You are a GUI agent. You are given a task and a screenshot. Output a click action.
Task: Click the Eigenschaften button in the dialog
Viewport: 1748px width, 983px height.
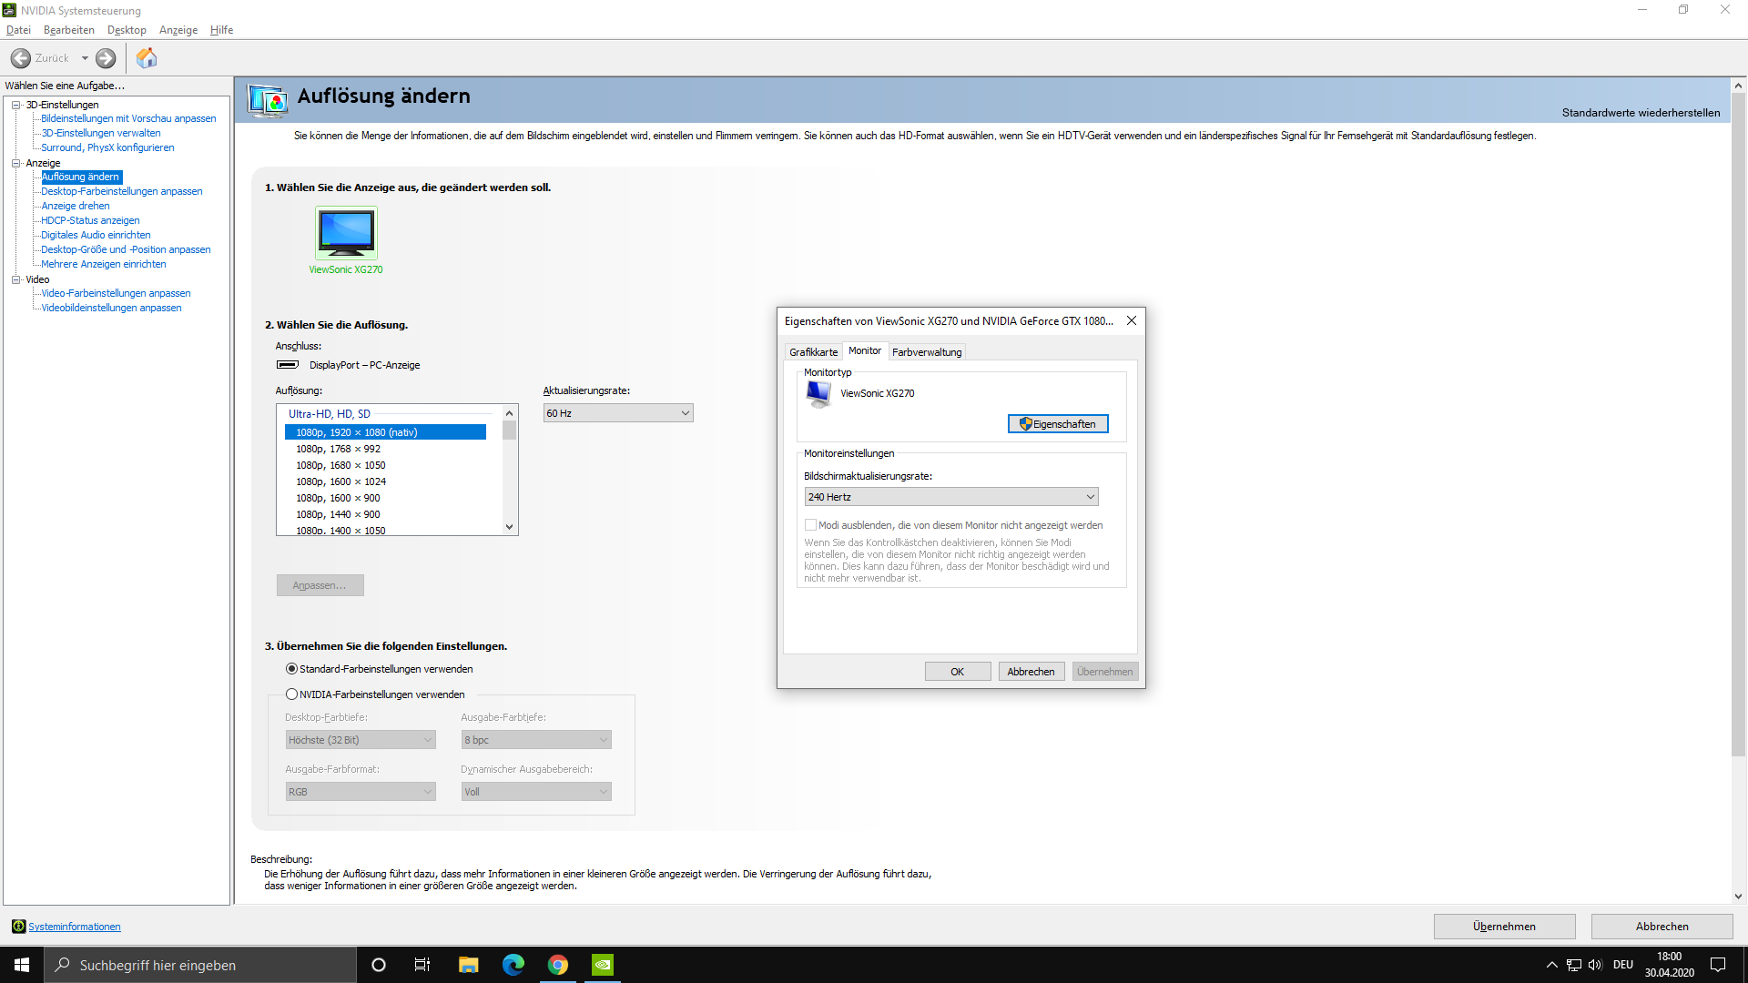pyautogui.click(x=1058, y=424)
